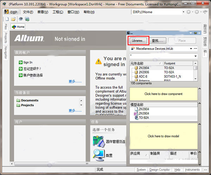Sort by 供应商 column header
This screenshot has width=211, height=175.
tap(139, 153)
